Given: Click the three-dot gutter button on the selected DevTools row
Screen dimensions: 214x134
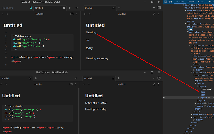Looking at the screenshot, I should point(164,98).
